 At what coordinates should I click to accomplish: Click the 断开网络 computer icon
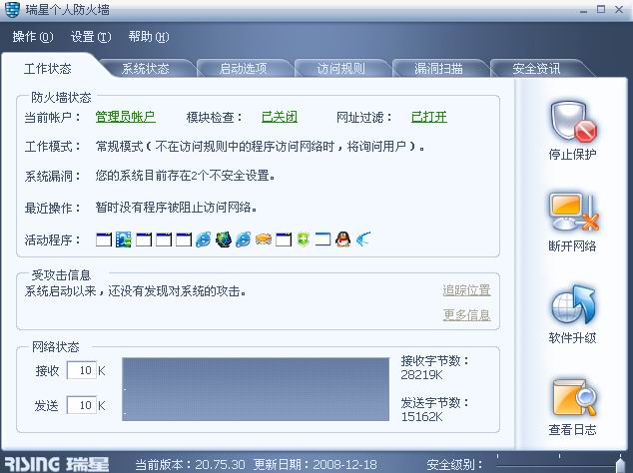point(573,212)
